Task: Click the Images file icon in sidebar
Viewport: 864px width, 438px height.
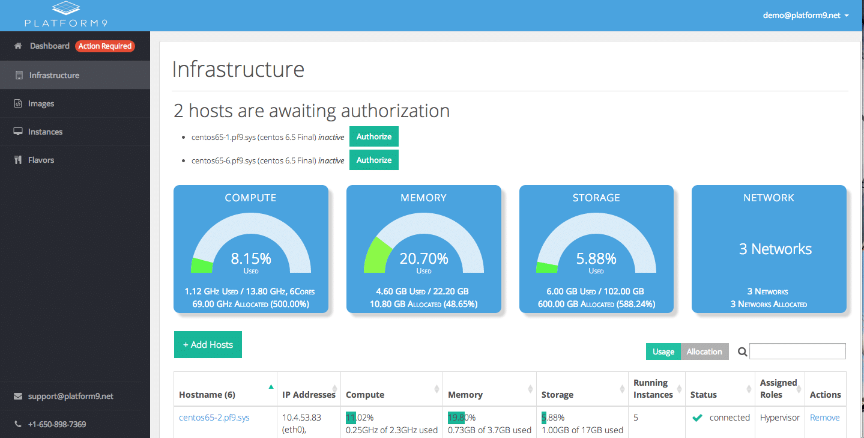Action: (18, 103)
